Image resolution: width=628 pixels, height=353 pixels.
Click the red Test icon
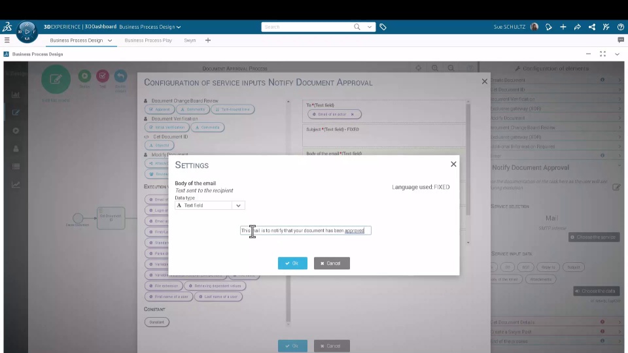(x=103, y=76)
